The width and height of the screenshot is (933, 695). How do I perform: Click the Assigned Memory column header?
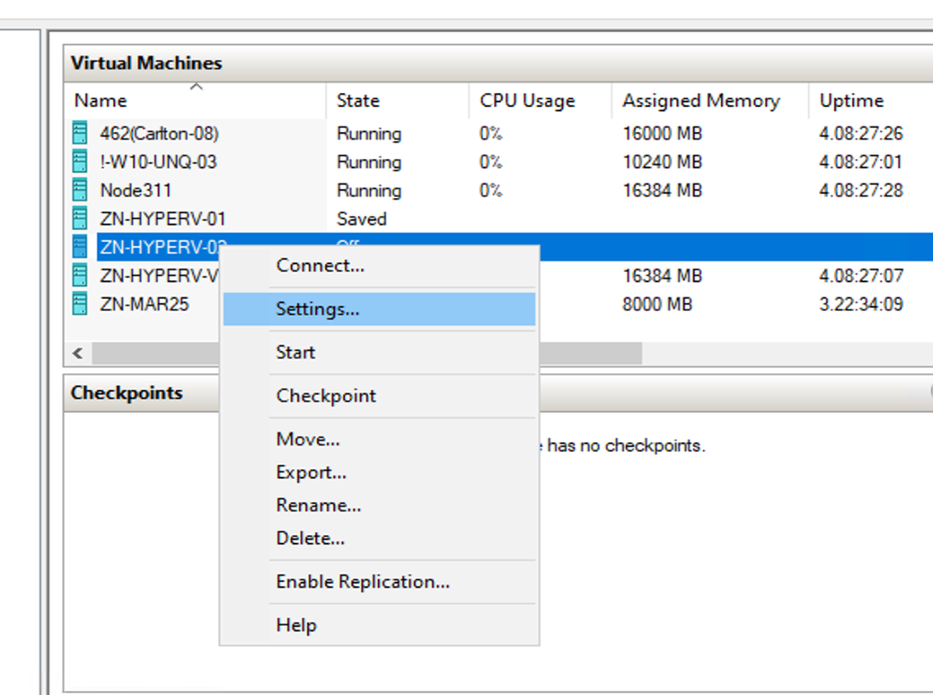[x=700, y=101]
